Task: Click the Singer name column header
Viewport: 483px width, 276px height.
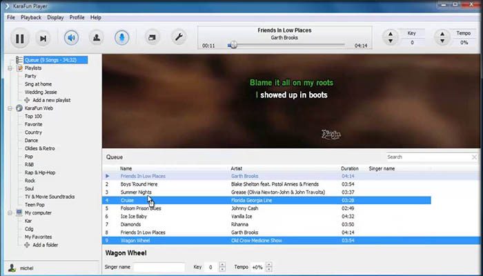Action: (382, 168)
